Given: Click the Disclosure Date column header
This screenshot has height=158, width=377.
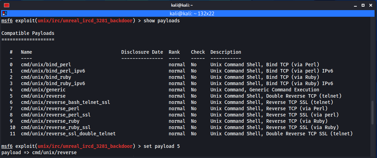Looking at the screenshot, I should [x=142, y=52].
